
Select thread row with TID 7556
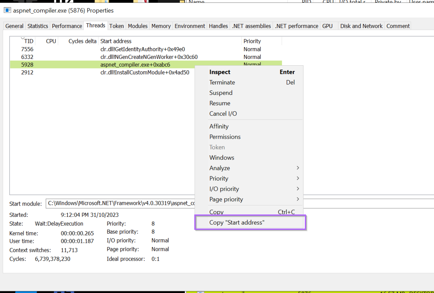146,49
